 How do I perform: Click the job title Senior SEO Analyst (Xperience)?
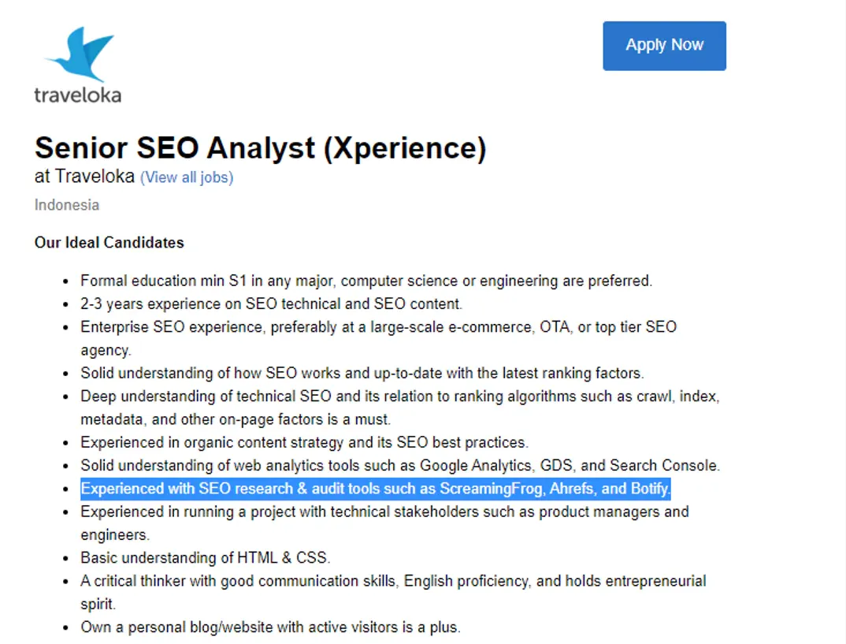(x=261, y=148)
